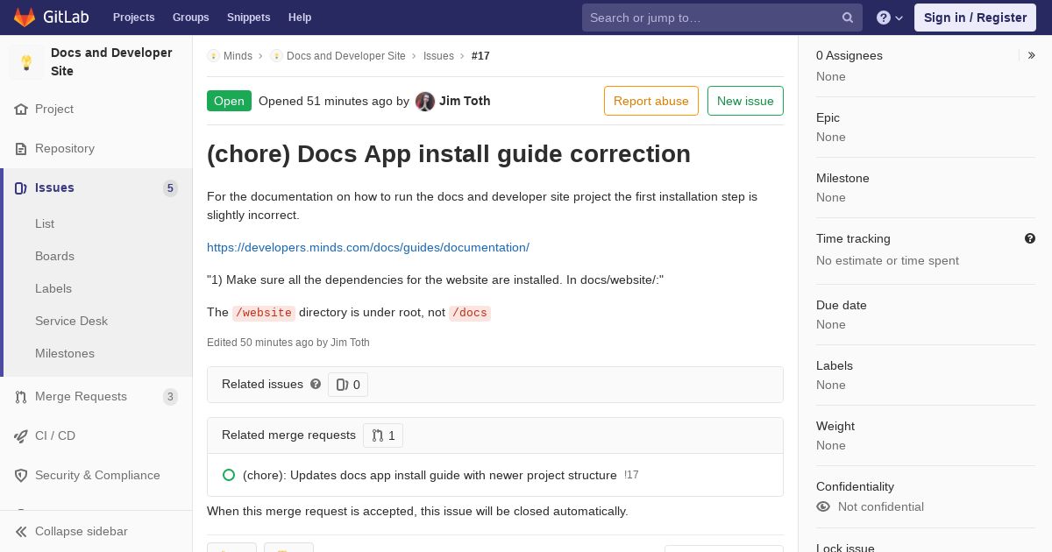1052x552 pixels.
Task: Select the Issues List submenu item
Action: (45, 223)
